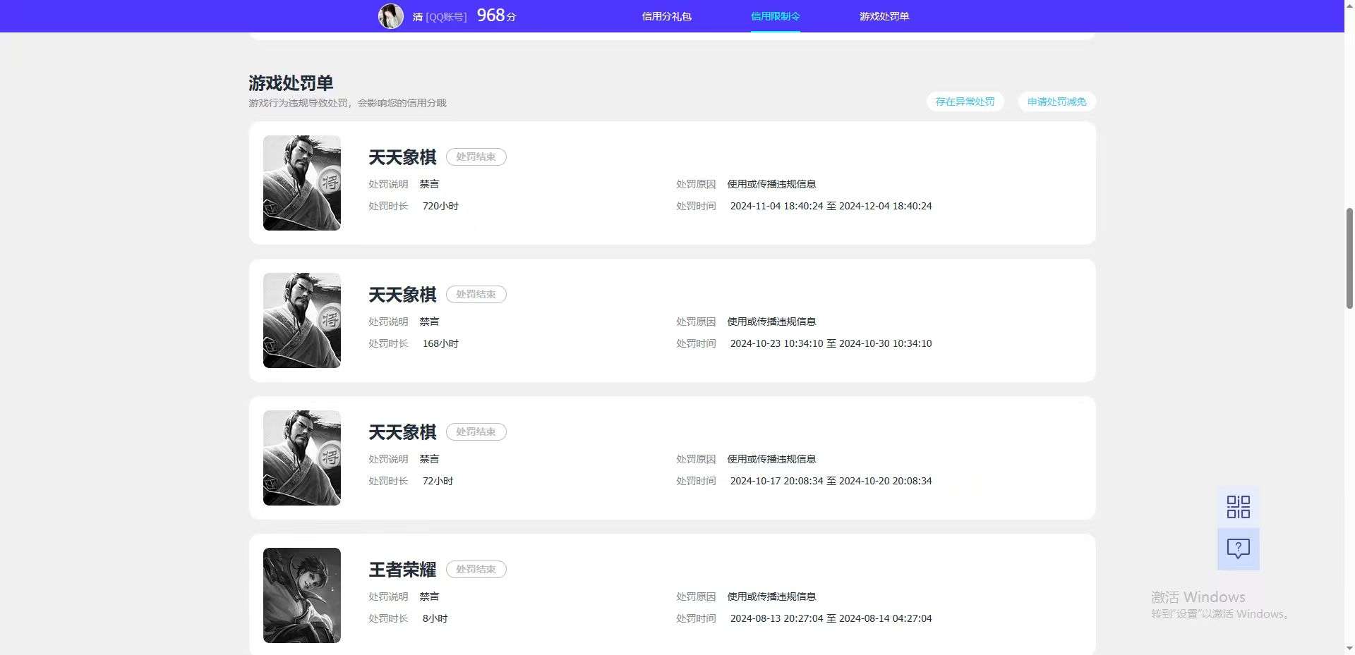Click the date range starting 2024-10-23 10:34:10
The width and height of the screenshot is (1355, 655).
[x=831, y=343]
